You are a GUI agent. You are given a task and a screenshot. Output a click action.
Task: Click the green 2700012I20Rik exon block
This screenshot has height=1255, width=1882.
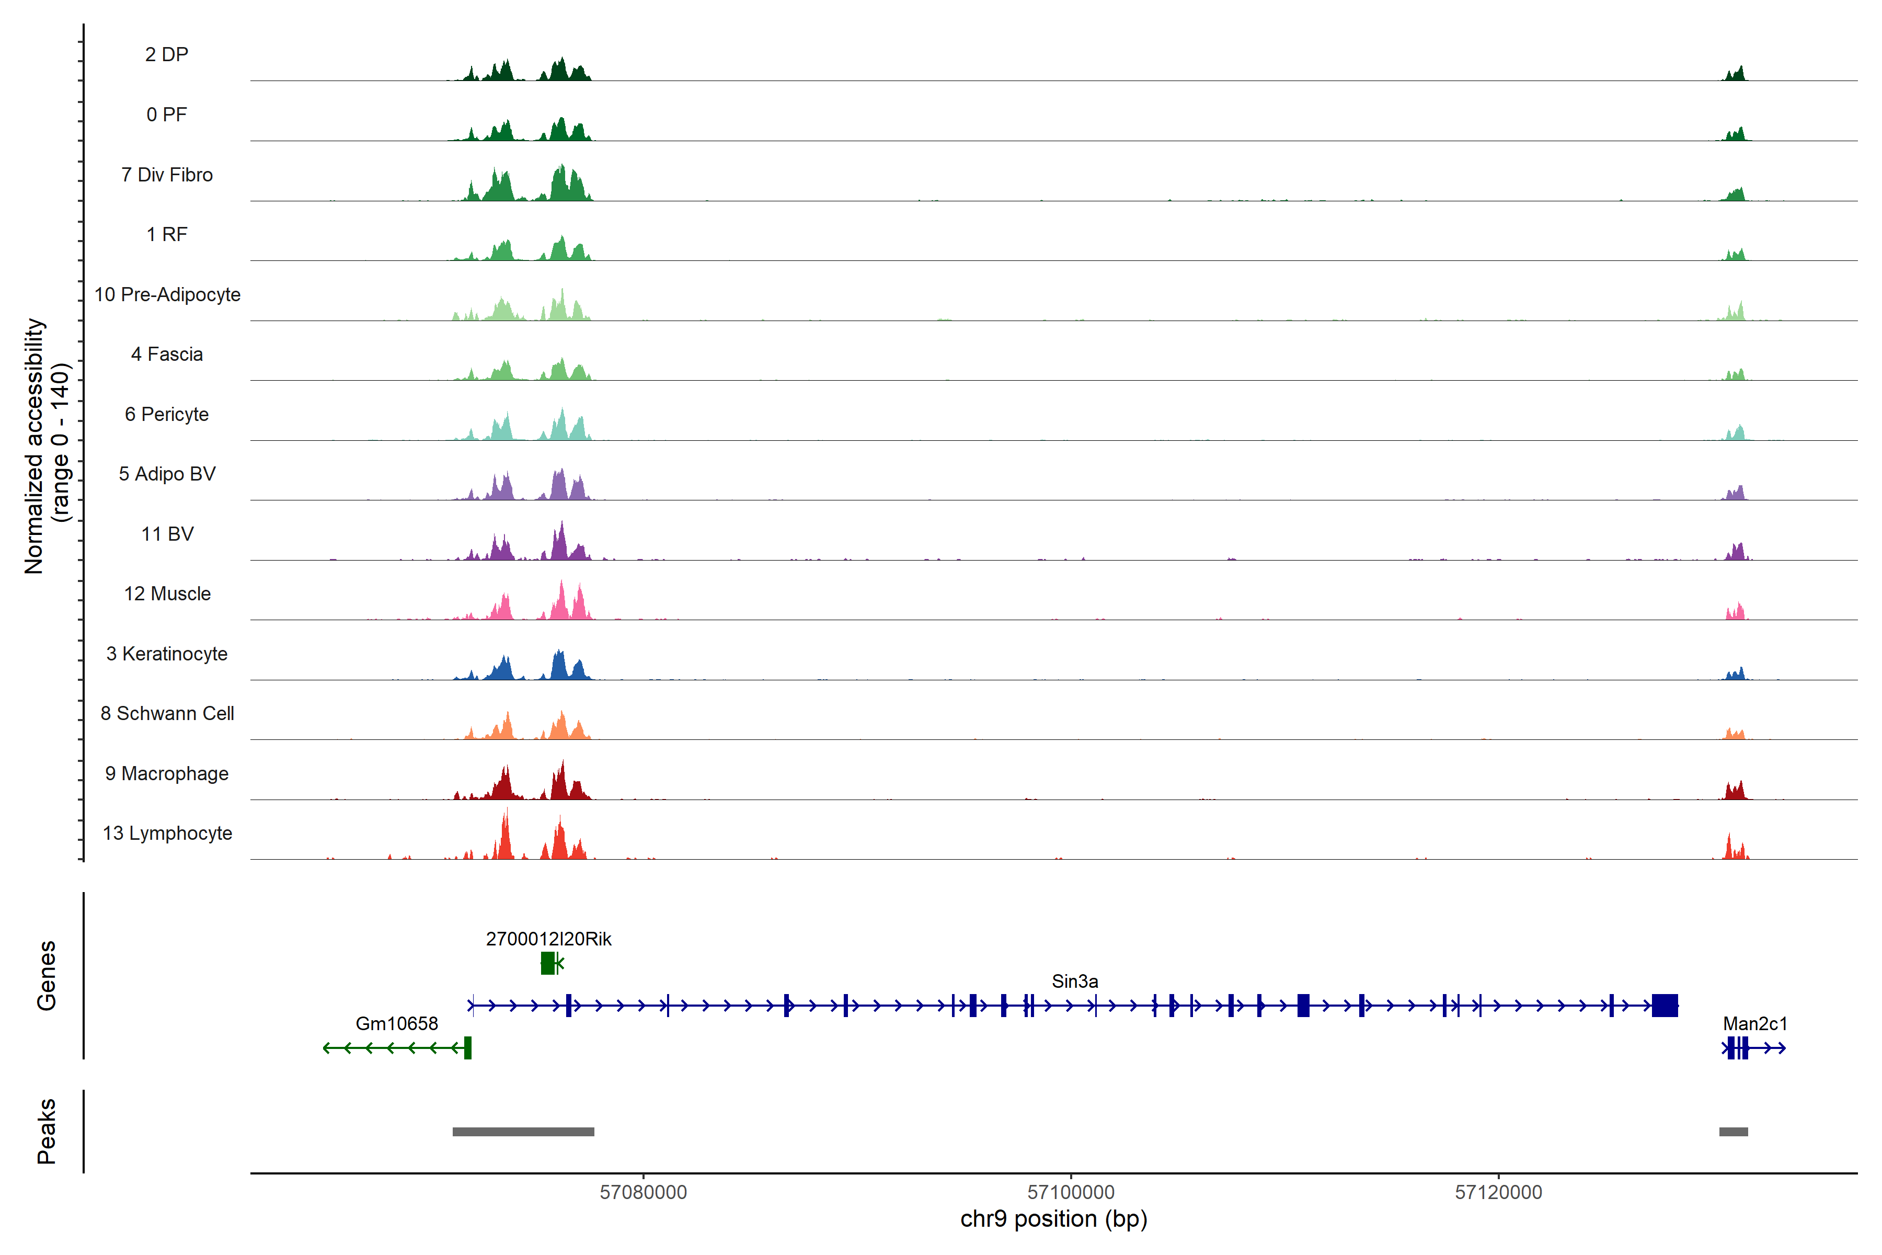click(547, 964)
